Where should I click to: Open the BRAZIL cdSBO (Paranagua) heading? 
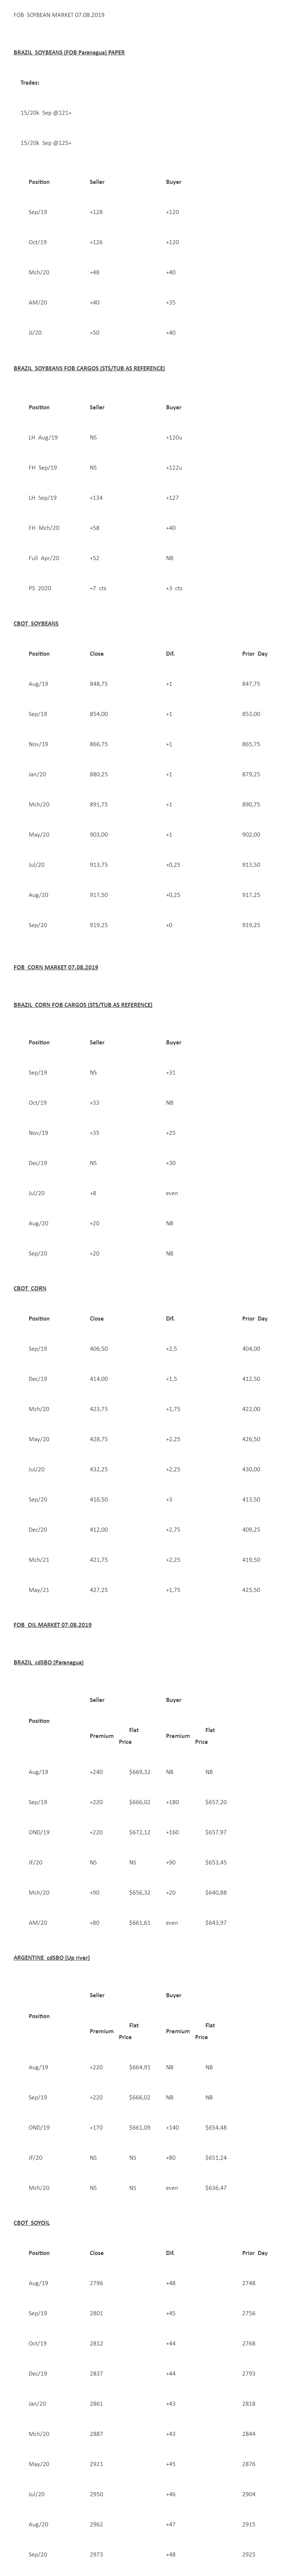[x=48, y=1662]
